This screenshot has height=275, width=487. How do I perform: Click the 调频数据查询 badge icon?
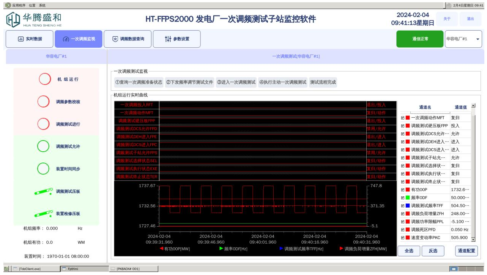[115, 39]
